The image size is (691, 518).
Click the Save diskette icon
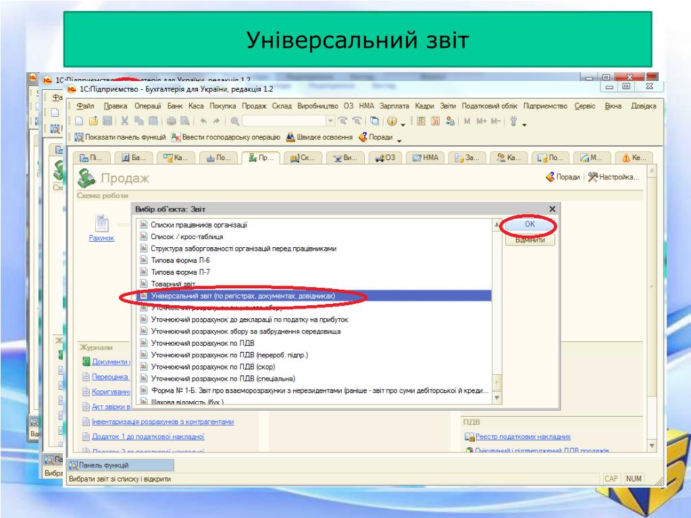pos(107,121)
